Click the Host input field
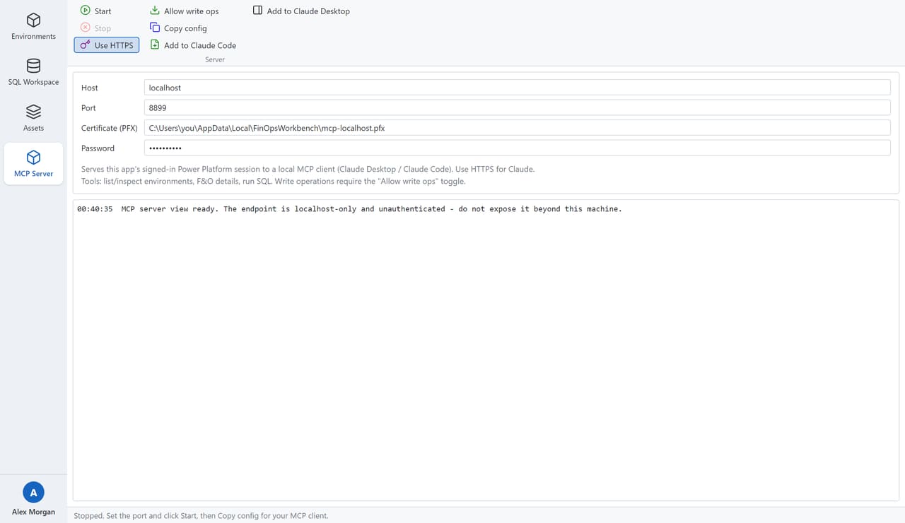Image resolution: width=905 pixels, height=523 pixels. (x=517, y=88)
